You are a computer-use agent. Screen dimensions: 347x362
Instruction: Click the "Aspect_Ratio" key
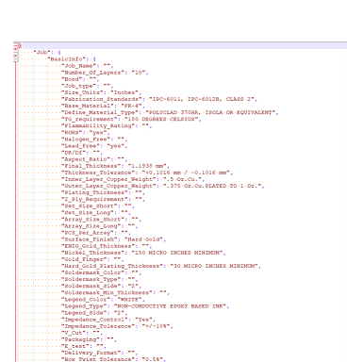(x=86, y=159)
